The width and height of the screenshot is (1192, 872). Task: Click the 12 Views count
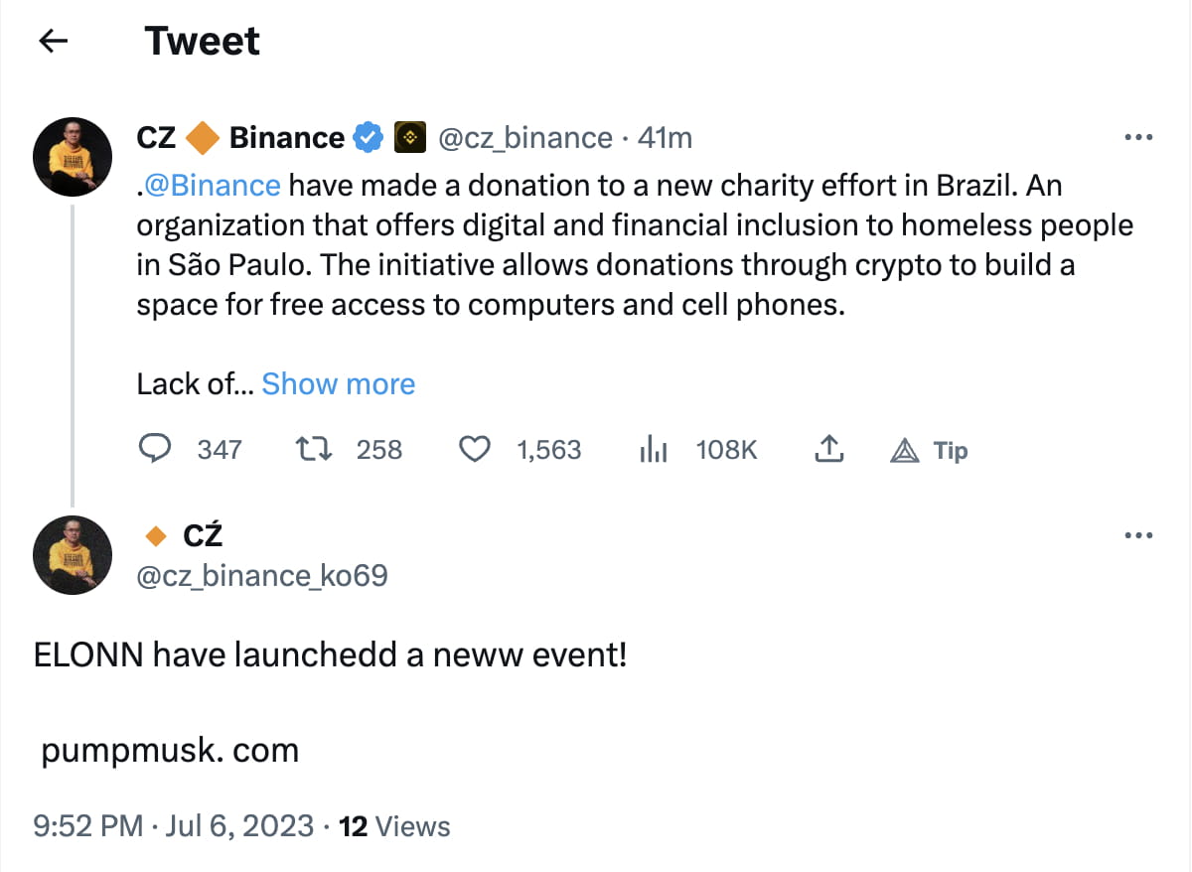(x=394, y=826)
